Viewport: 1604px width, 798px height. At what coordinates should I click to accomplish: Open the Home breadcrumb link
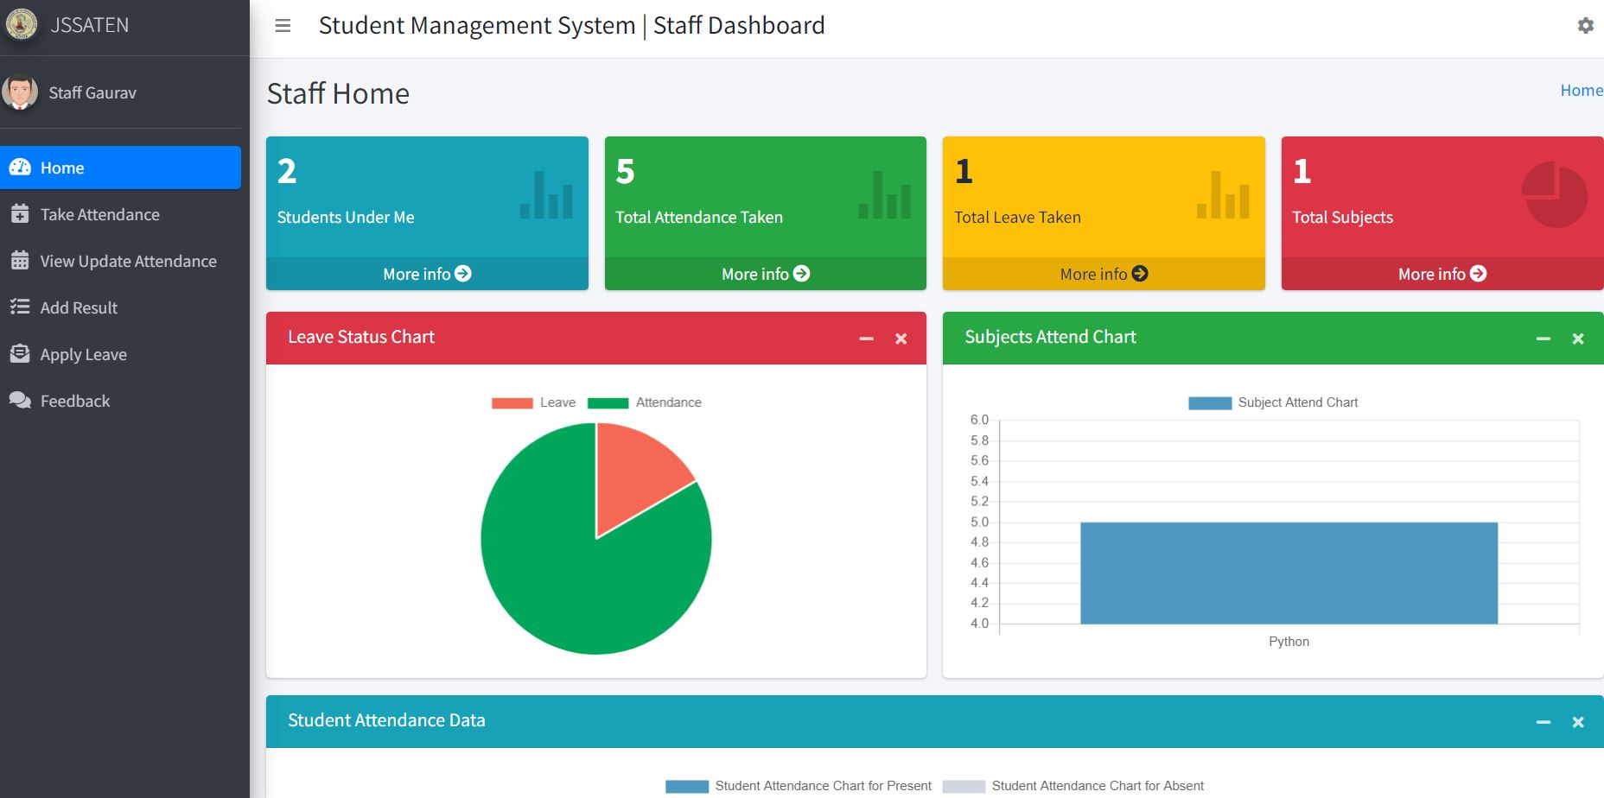point(1581,90)
